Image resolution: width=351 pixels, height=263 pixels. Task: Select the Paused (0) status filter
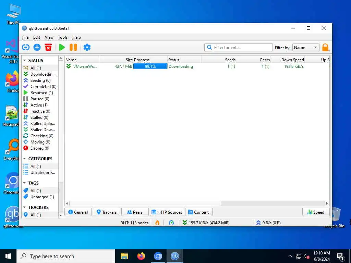click(x=40, y=99)
